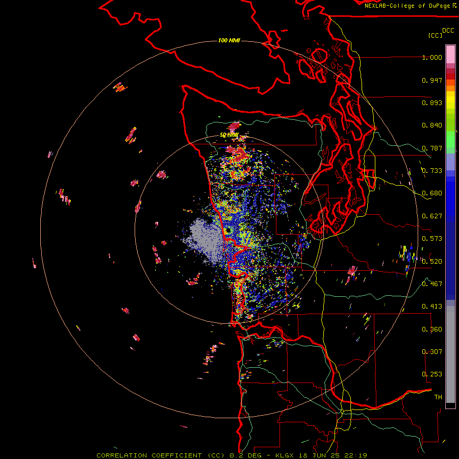The image size is (459, 459).
Task: Click the 1.000 scale value
Action: 432,57
